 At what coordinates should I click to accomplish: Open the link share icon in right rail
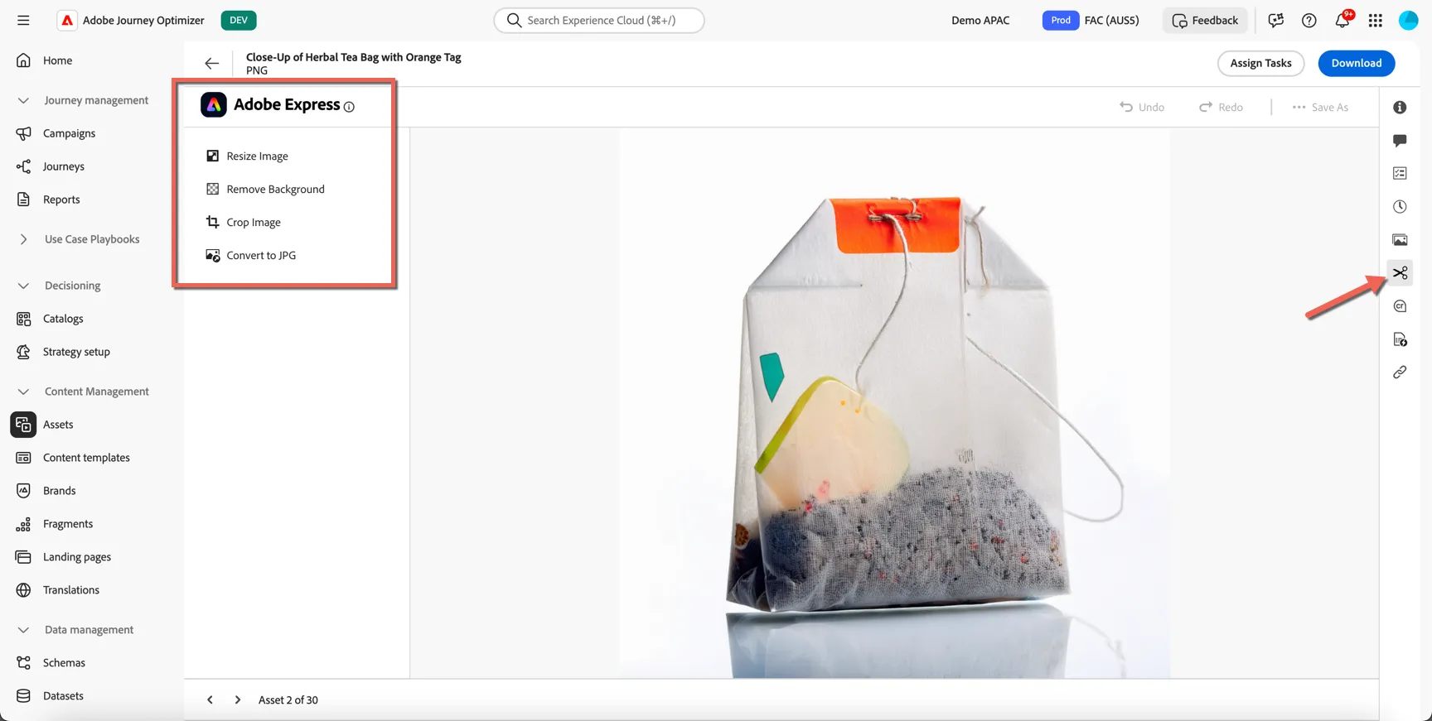pyautogui.click(x=1400, y=373)
